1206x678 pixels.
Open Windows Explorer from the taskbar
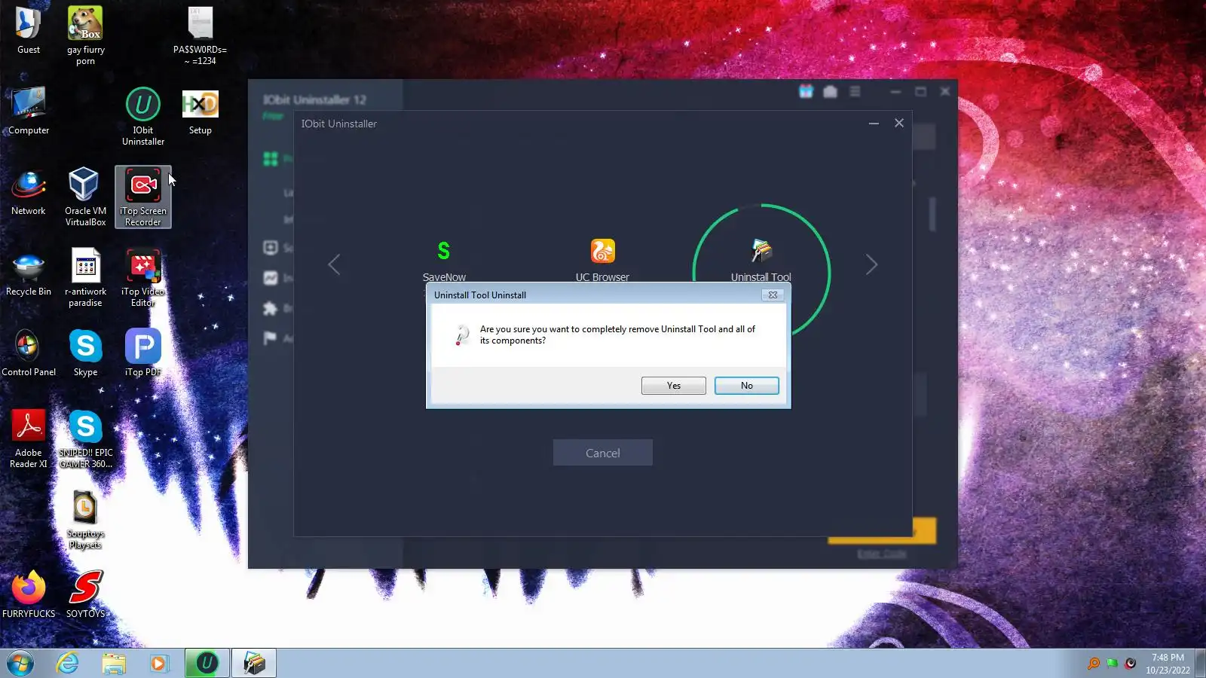(114, 664)
